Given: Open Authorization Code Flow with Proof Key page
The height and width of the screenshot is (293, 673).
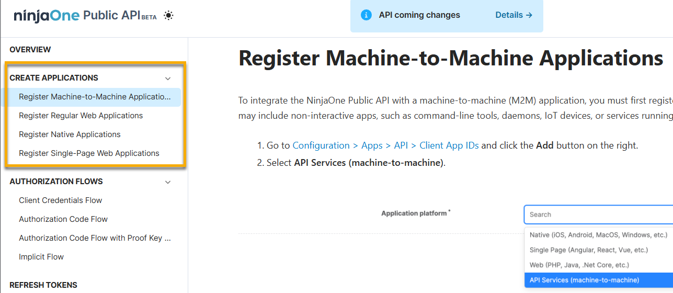Looking at the screenshot, I should point(95,238).
